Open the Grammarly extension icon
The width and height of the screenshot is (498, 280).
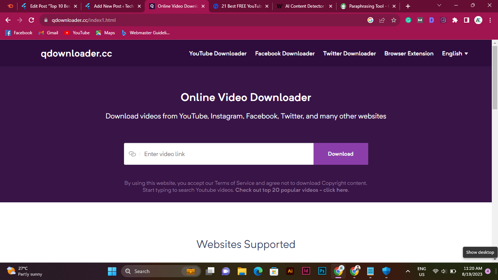point(408,20)
